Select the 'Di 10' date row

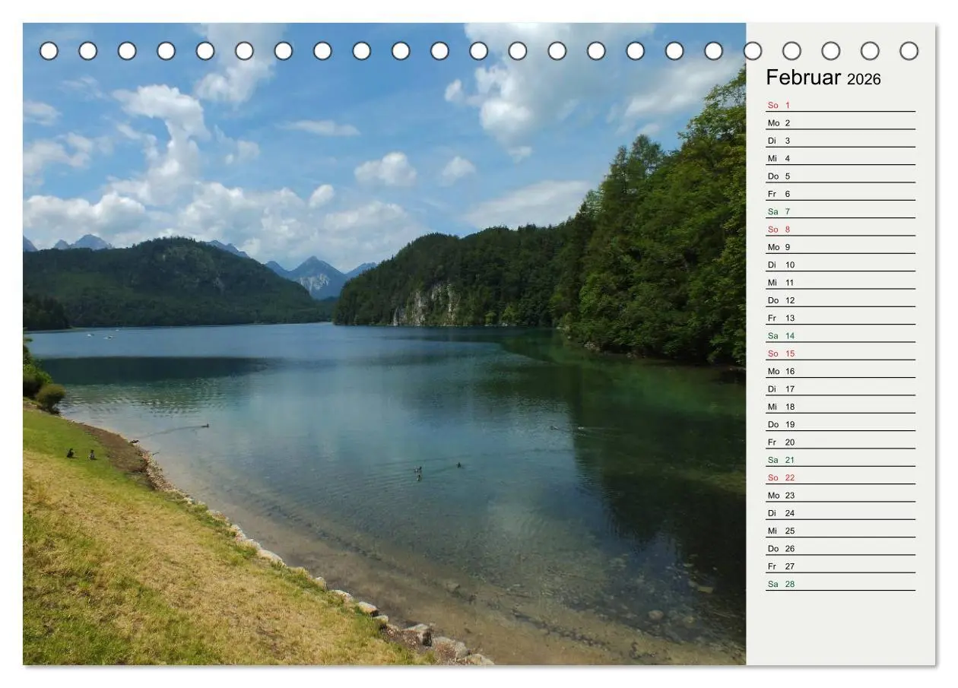pos(840,265)
